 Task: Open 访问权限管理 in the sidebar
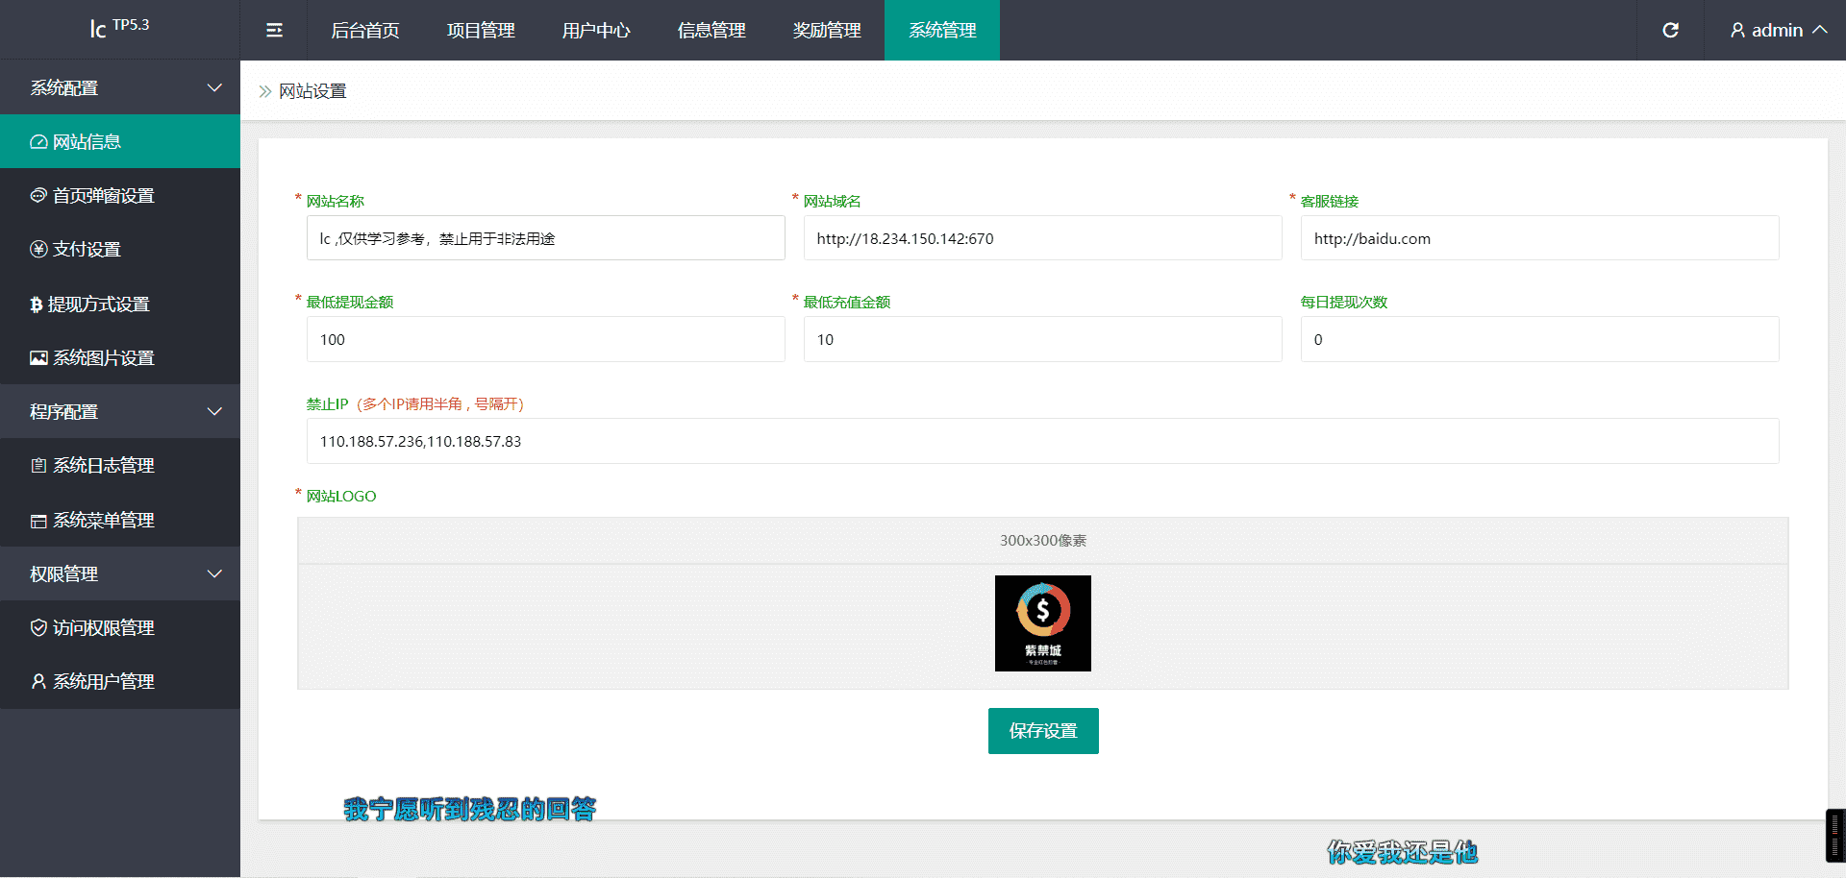pyautogui.click(x=120, y=627)
